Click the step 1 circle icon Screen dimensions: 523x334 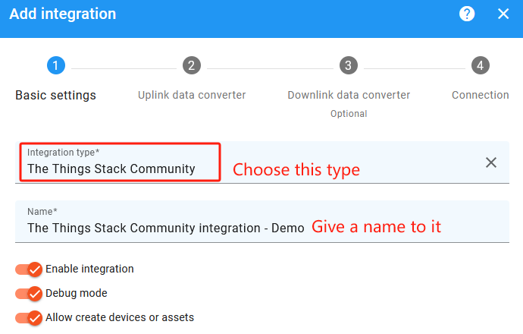click(55, 65)
